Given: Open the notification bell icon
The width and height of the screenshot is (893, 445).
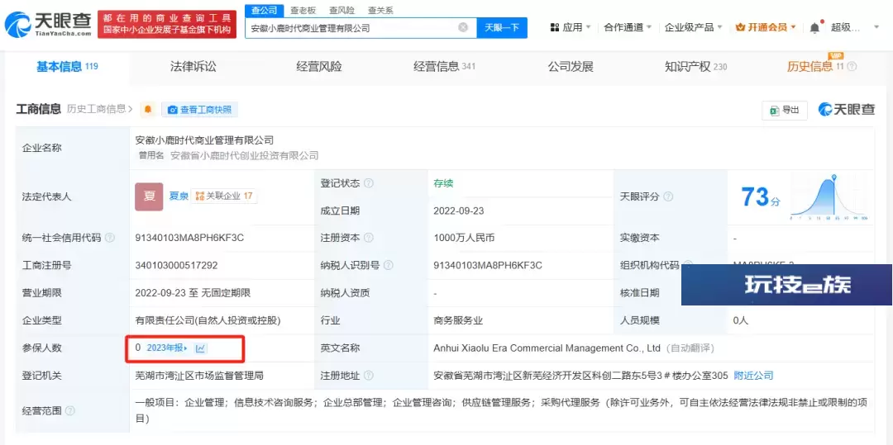Looking at the screenshot, I should (815, 27).
